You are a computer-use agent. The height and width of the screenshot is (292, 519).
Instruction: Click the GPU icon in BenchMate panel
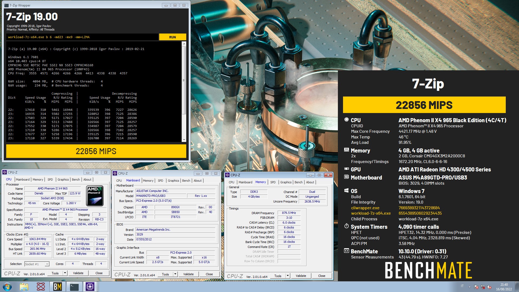pyautogui.click(x=347, y=169)
